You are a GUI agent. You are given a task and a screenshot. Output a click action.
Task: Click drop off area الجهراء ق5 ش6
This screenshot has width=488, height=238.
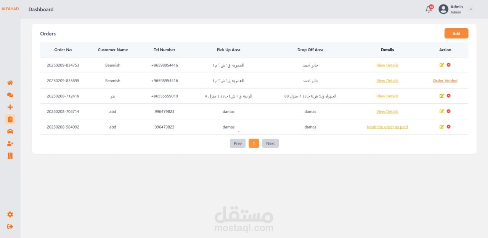(310, 96)
